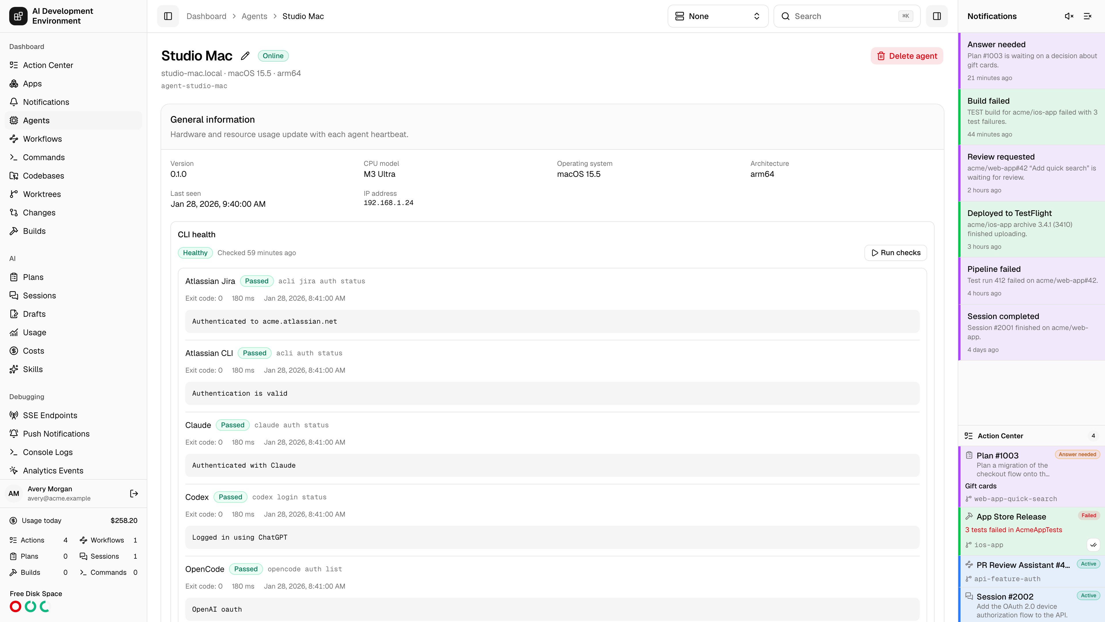Click the sign out icon beside Avery Morgan
The height and width of the screenshot is (622, 1105).
pyautogui.click(x=134, y=494)
